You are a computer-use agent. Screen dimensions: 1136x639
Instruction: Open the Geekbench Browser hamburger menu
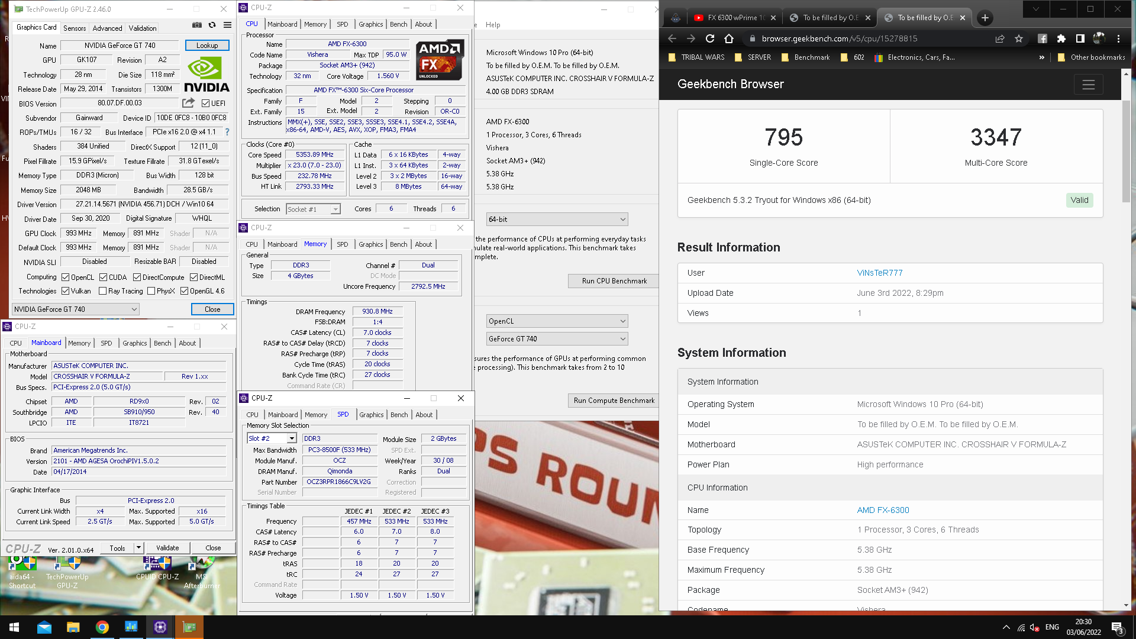(1089, 85)
